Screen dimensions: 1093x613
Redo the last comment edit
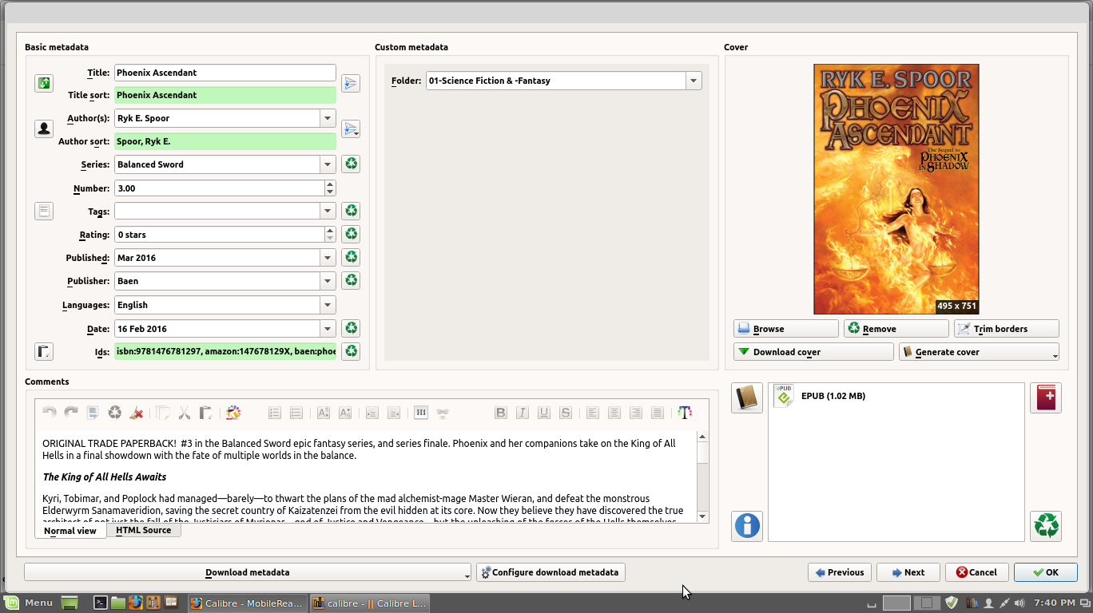coord(71,413)
